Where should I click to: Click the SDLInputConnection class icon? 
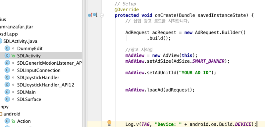(x=7, y=70)
